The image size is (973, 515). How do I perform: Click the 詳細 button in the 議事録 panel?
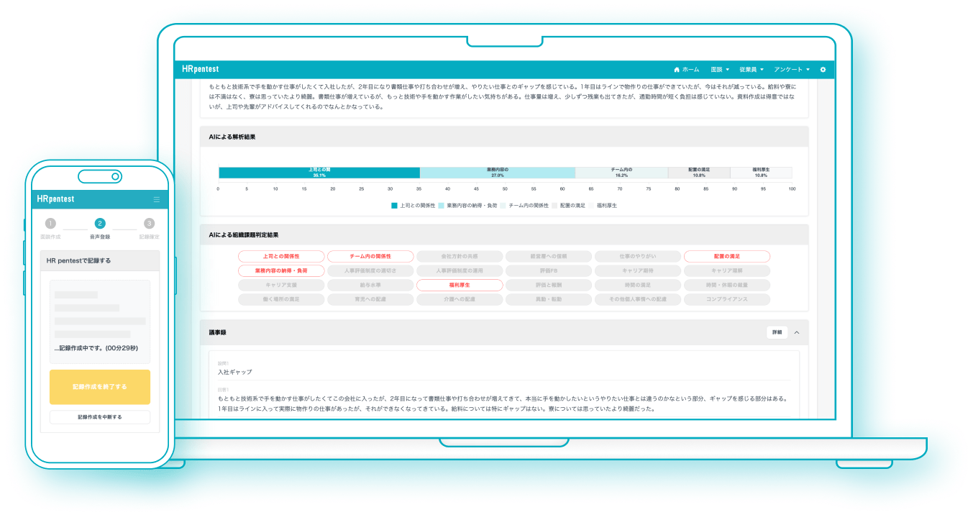777,332
